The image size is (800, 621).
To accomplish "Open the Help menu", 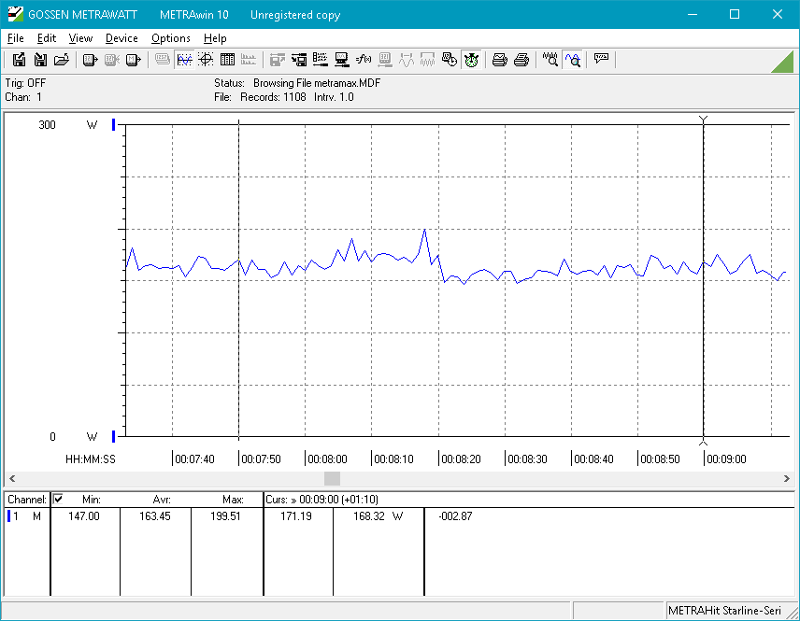I will click(x=215, y=38).
